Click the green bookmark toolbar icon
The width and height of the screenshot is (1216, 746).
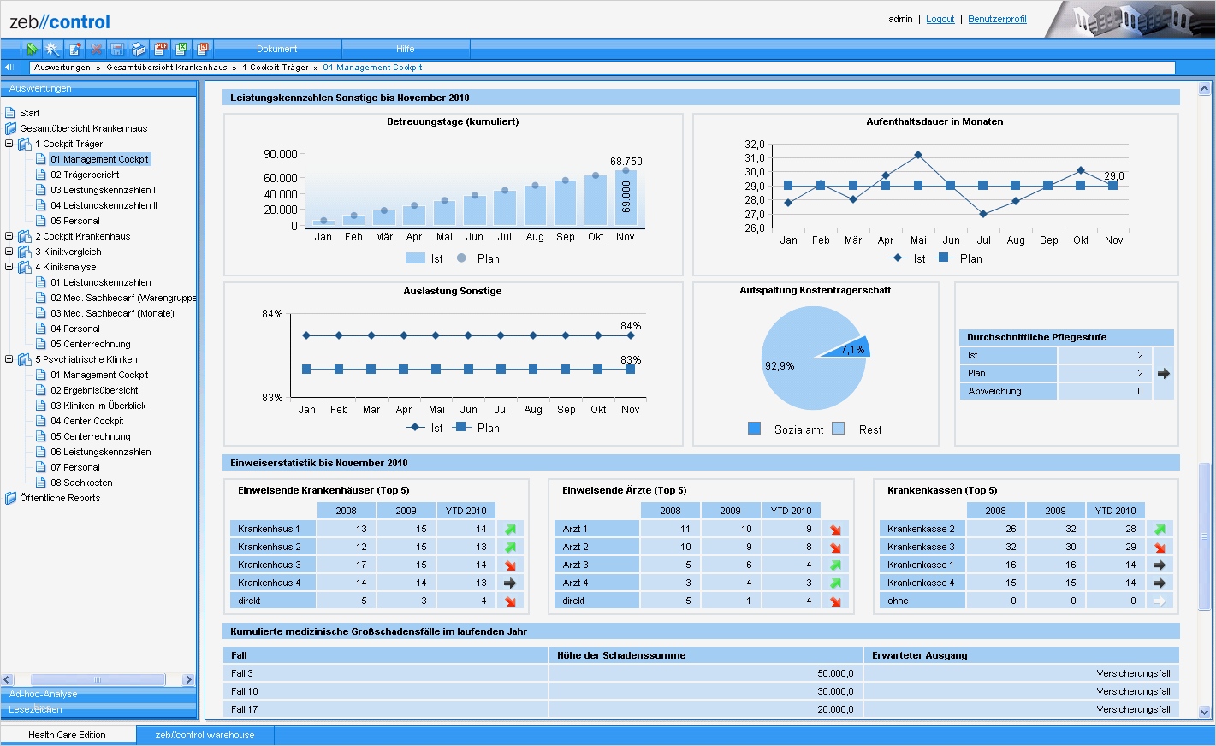pos(32,49)
